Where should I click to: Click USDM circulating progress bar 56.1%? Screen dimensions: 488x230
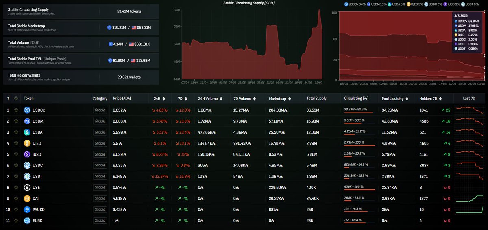[359, 123]
